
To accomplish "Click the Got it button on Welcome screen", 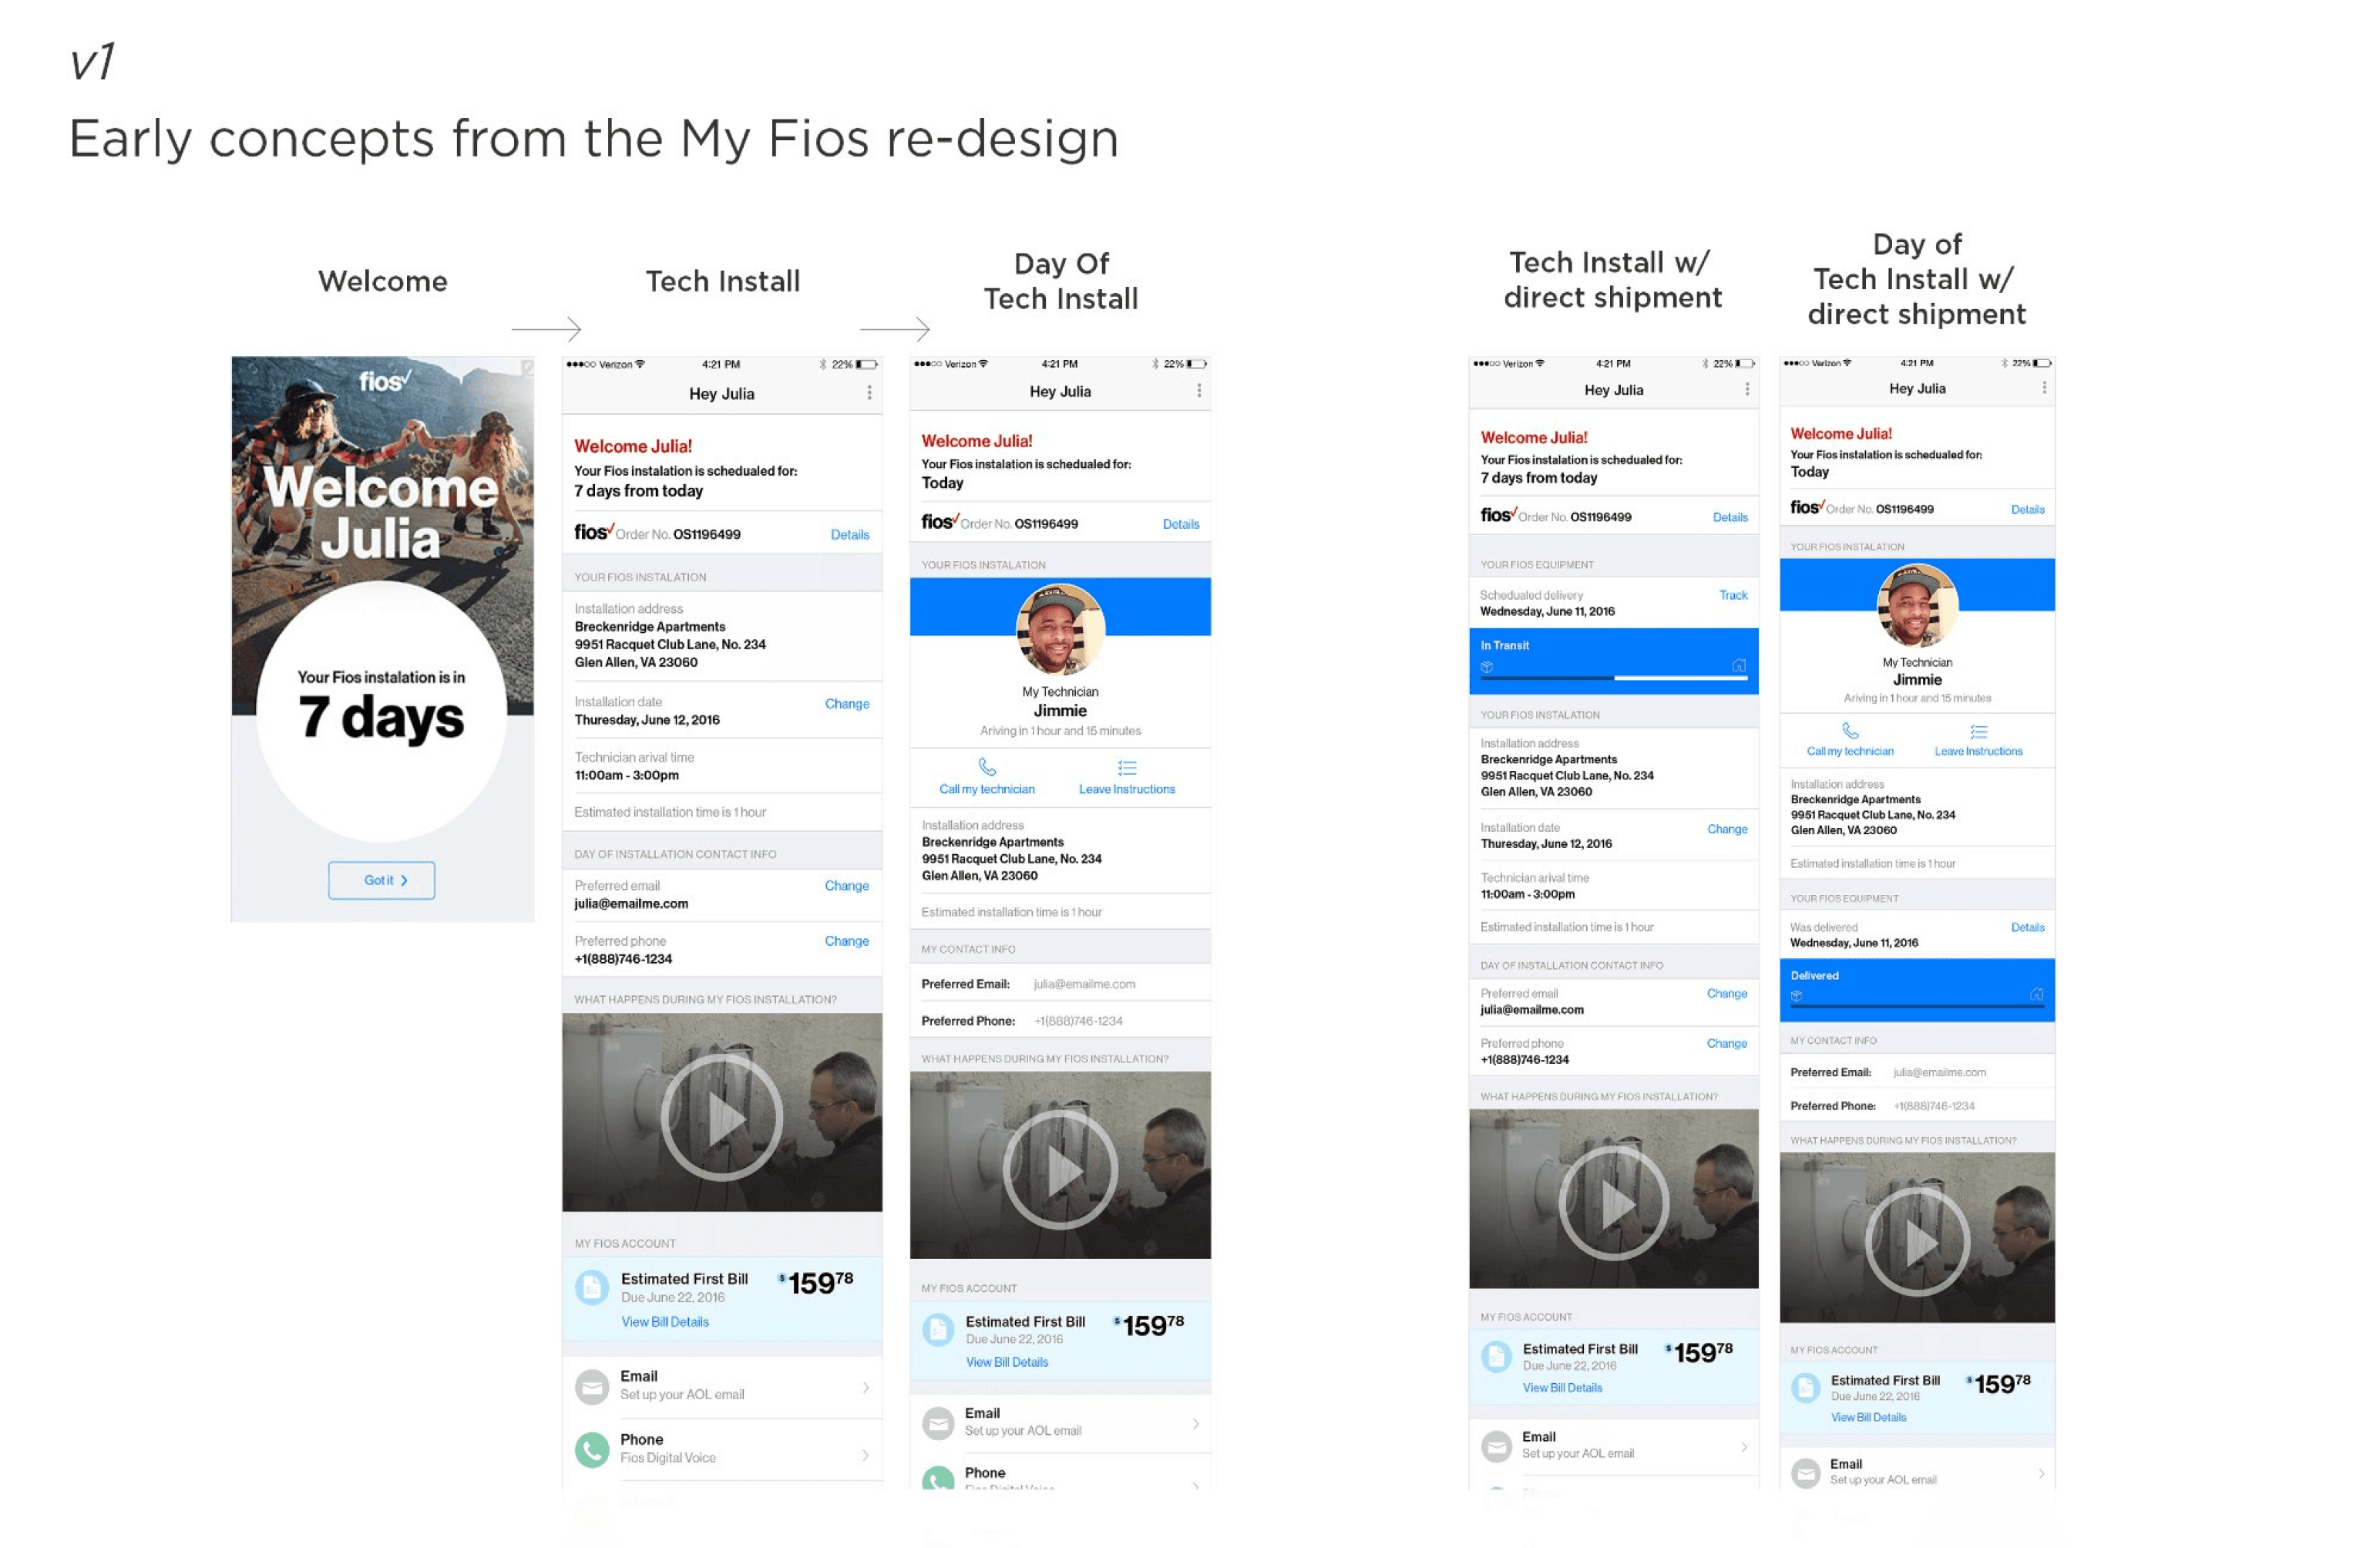I will 381,880.
